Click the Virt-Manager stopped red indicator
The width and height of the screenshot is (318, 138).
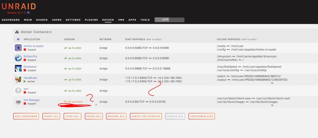pos(25,103)
